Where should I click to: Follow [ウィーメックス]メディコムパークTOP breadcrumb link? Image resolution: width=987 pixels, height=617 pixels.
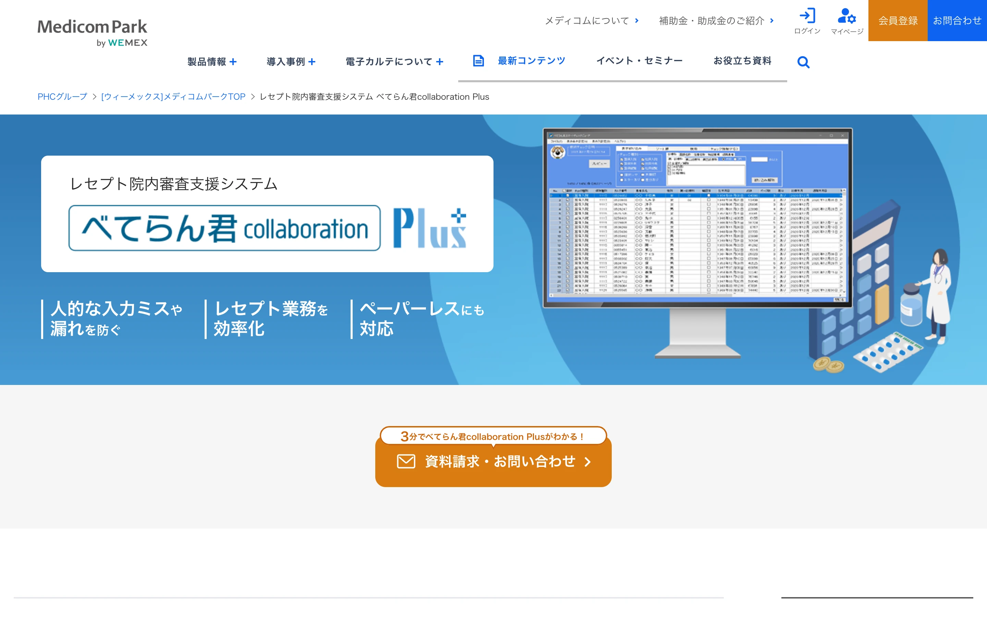coord(173,97)
